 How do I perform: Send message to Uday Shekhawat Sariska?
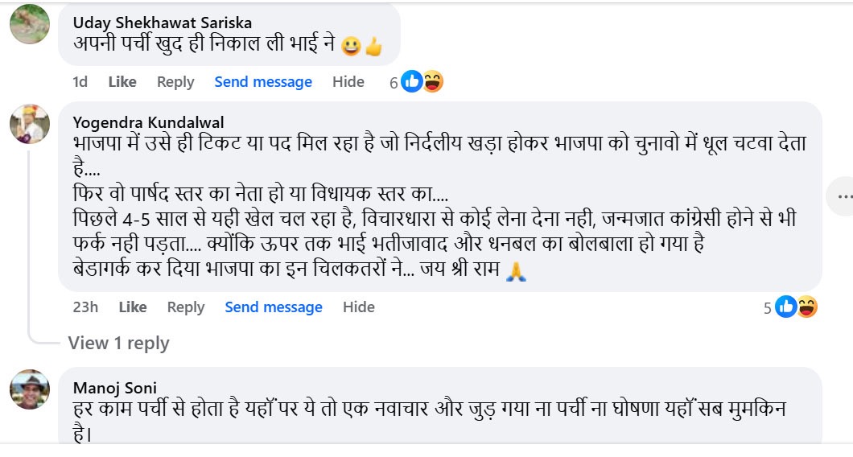click(263, 82)
